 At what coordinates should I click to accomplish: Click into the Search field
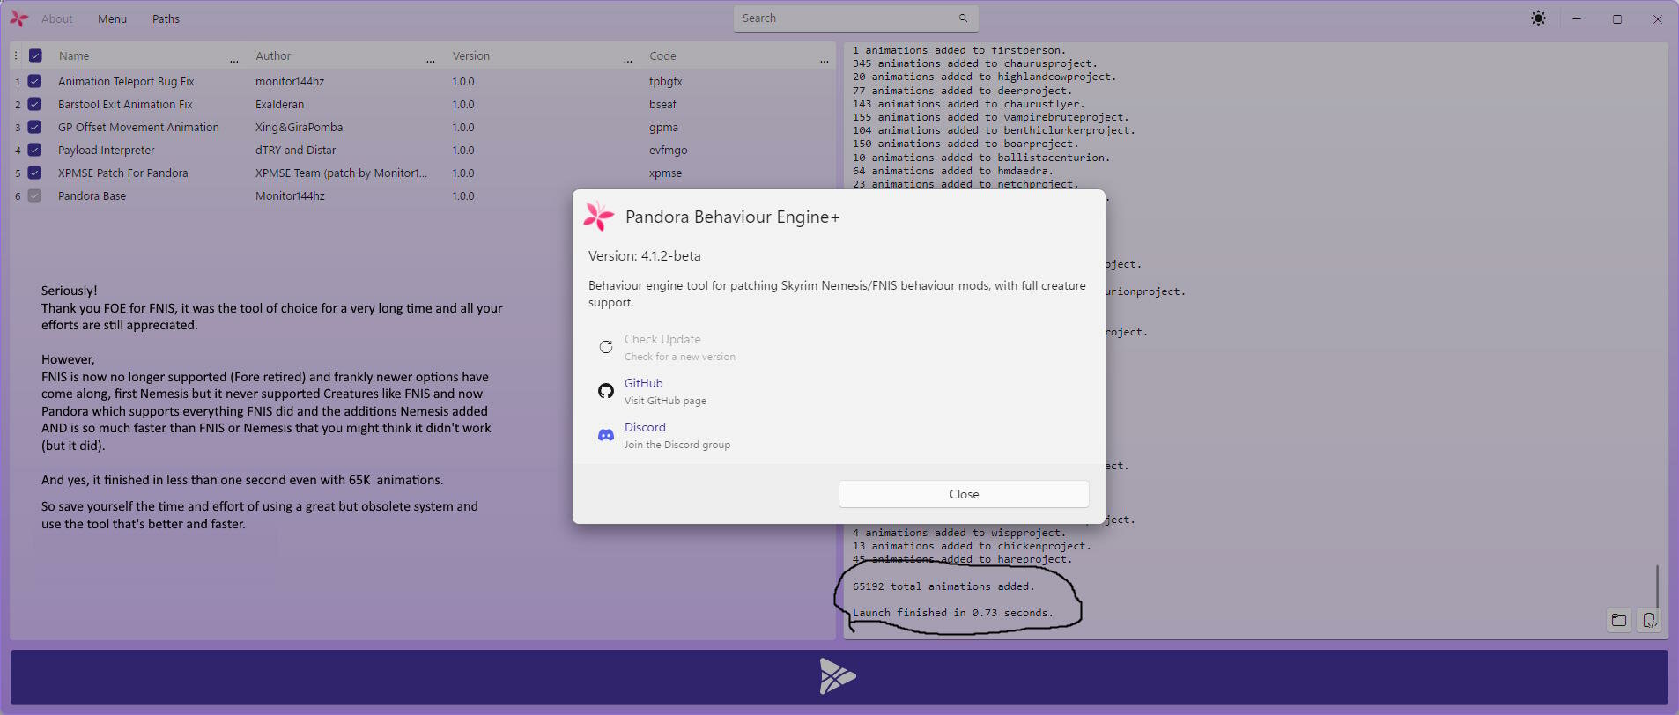pos(855,18)
